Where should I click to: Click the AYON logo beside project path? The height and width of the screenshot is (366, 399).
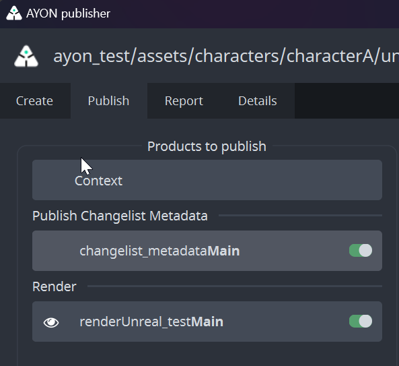(26, 56)
